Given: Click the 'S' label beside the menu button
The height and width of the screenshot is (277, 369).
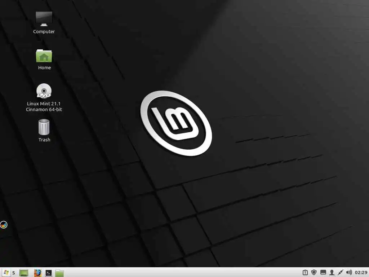Looking at the screenshot, I should point(14,273).
